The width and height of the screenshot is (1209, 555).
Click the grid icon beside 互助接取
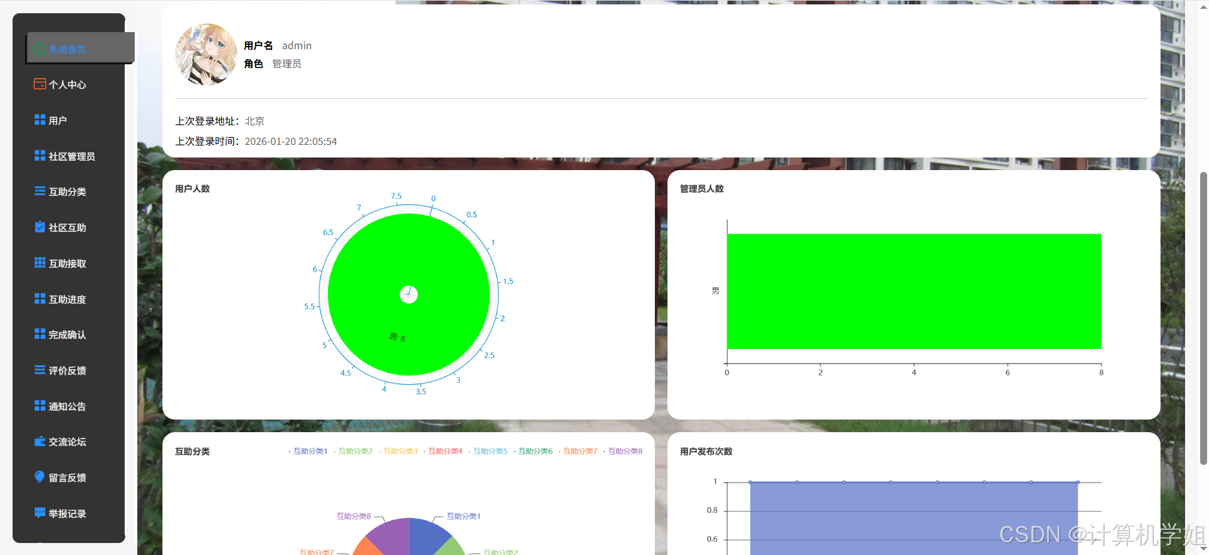(x=40, y=263)
